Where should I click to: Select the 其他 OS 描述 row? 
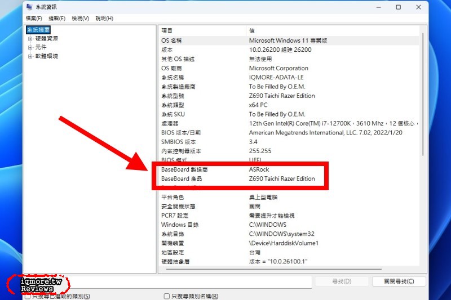click(x=289, y=59)
